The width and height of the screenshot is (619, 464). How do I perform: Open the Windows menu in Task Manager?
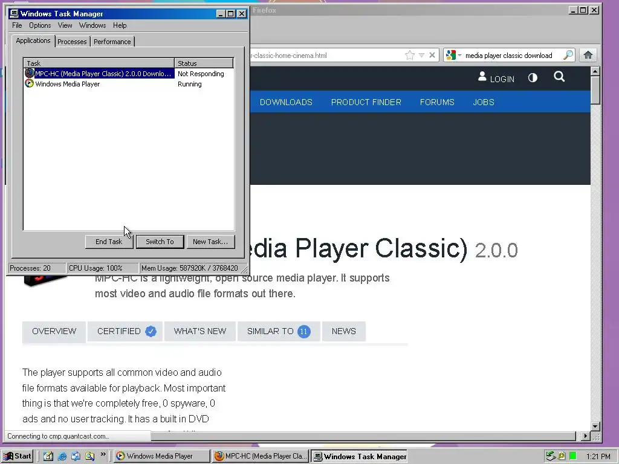click(x=92, y=25)
